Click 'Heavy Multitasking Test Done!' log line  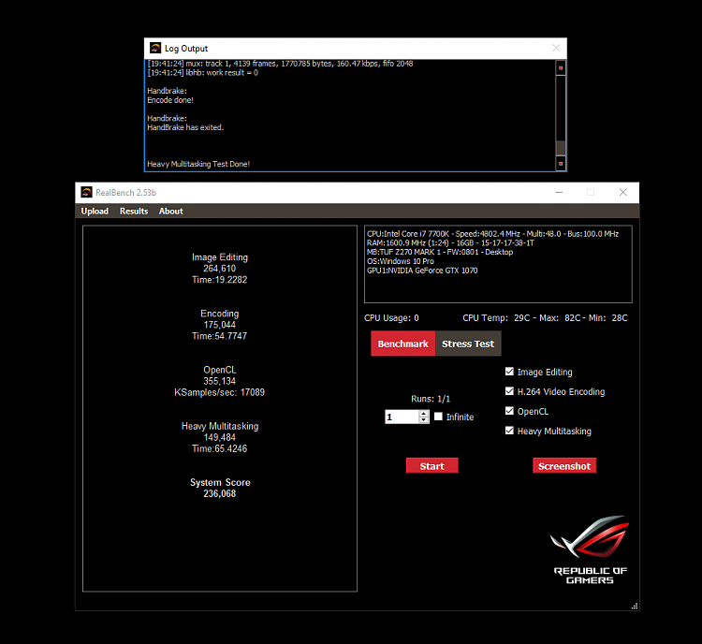198,164
